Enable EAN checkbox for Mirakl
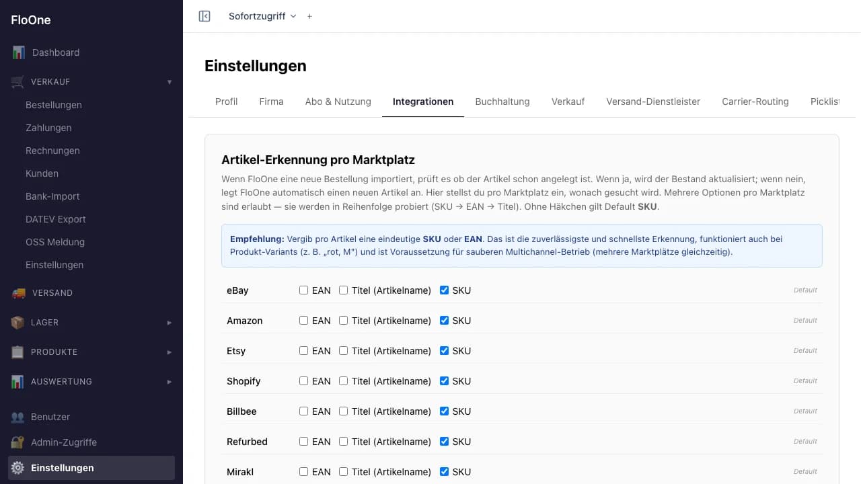 click(x=303, y=472)
